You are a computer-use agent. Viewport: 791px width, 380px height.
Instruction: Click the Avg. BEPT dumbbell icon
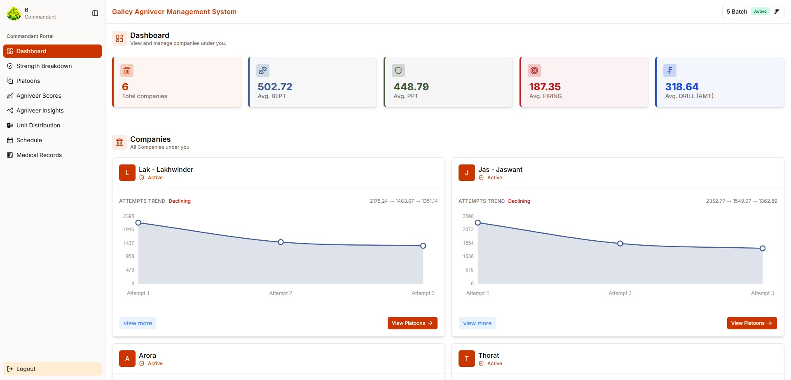[263, 70]
